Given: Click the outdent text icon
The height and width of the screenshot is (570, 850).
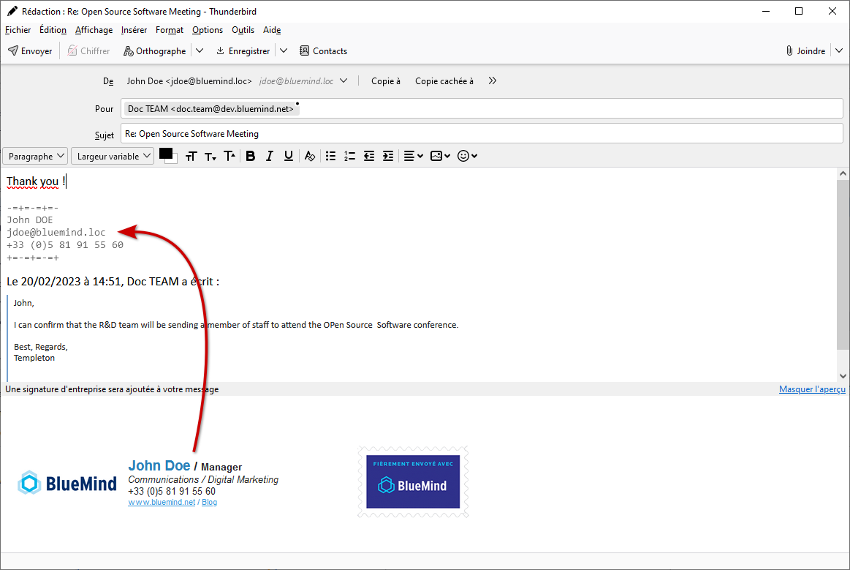Looking at the screenshot, I should [x=369, y=156].
